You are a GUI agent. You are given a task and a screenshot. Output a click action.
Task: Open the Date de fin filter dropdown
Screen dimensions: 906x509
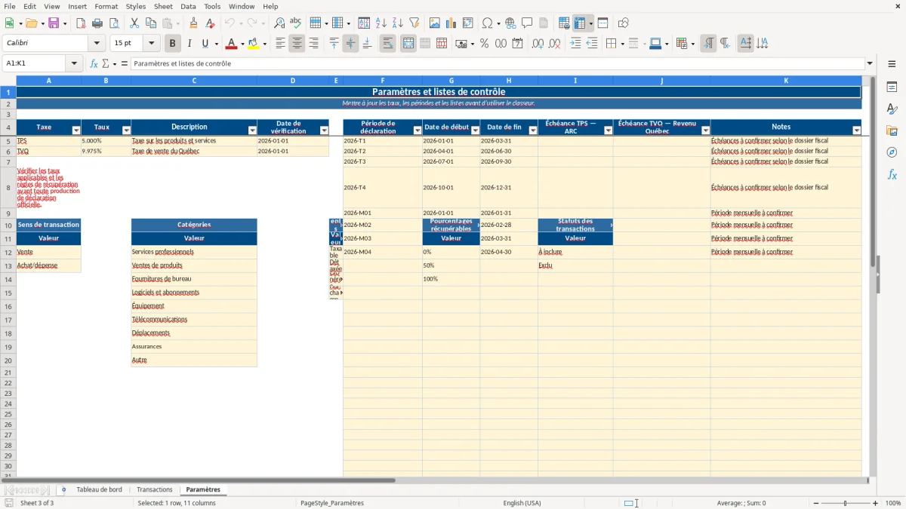tap(532, 130)
